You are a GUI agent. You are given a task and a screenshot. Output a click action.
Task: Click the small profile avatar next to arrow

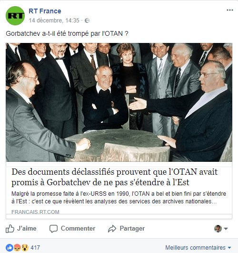click(x=218, y=229)
